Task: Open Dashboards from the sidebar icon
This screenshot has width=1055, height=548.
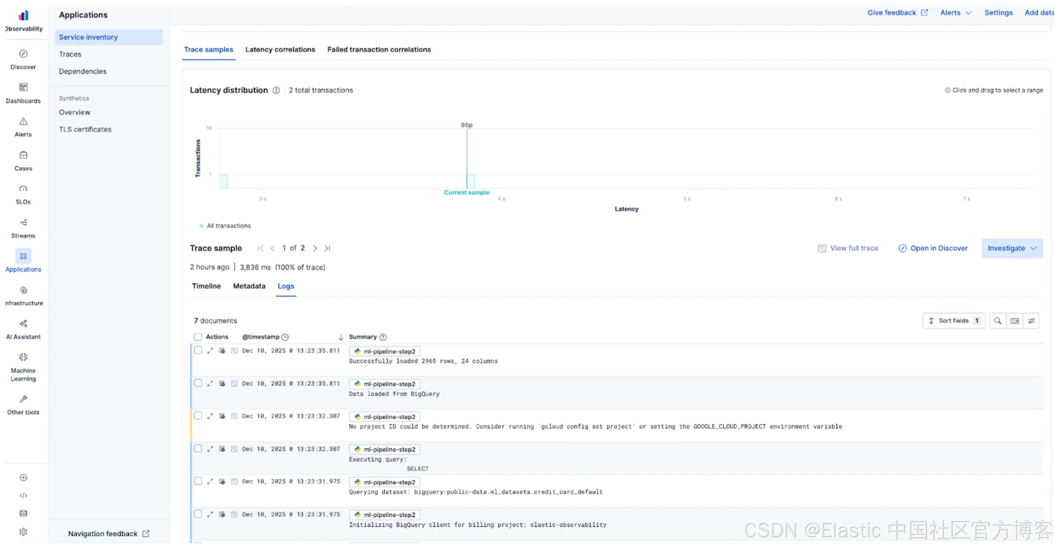Action: point(23,88)
